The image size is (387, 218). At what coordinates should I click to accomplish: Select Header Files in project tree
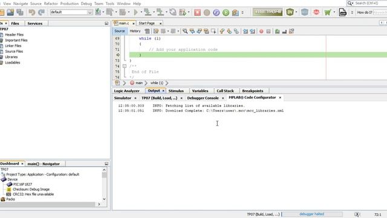click(14, 35)
